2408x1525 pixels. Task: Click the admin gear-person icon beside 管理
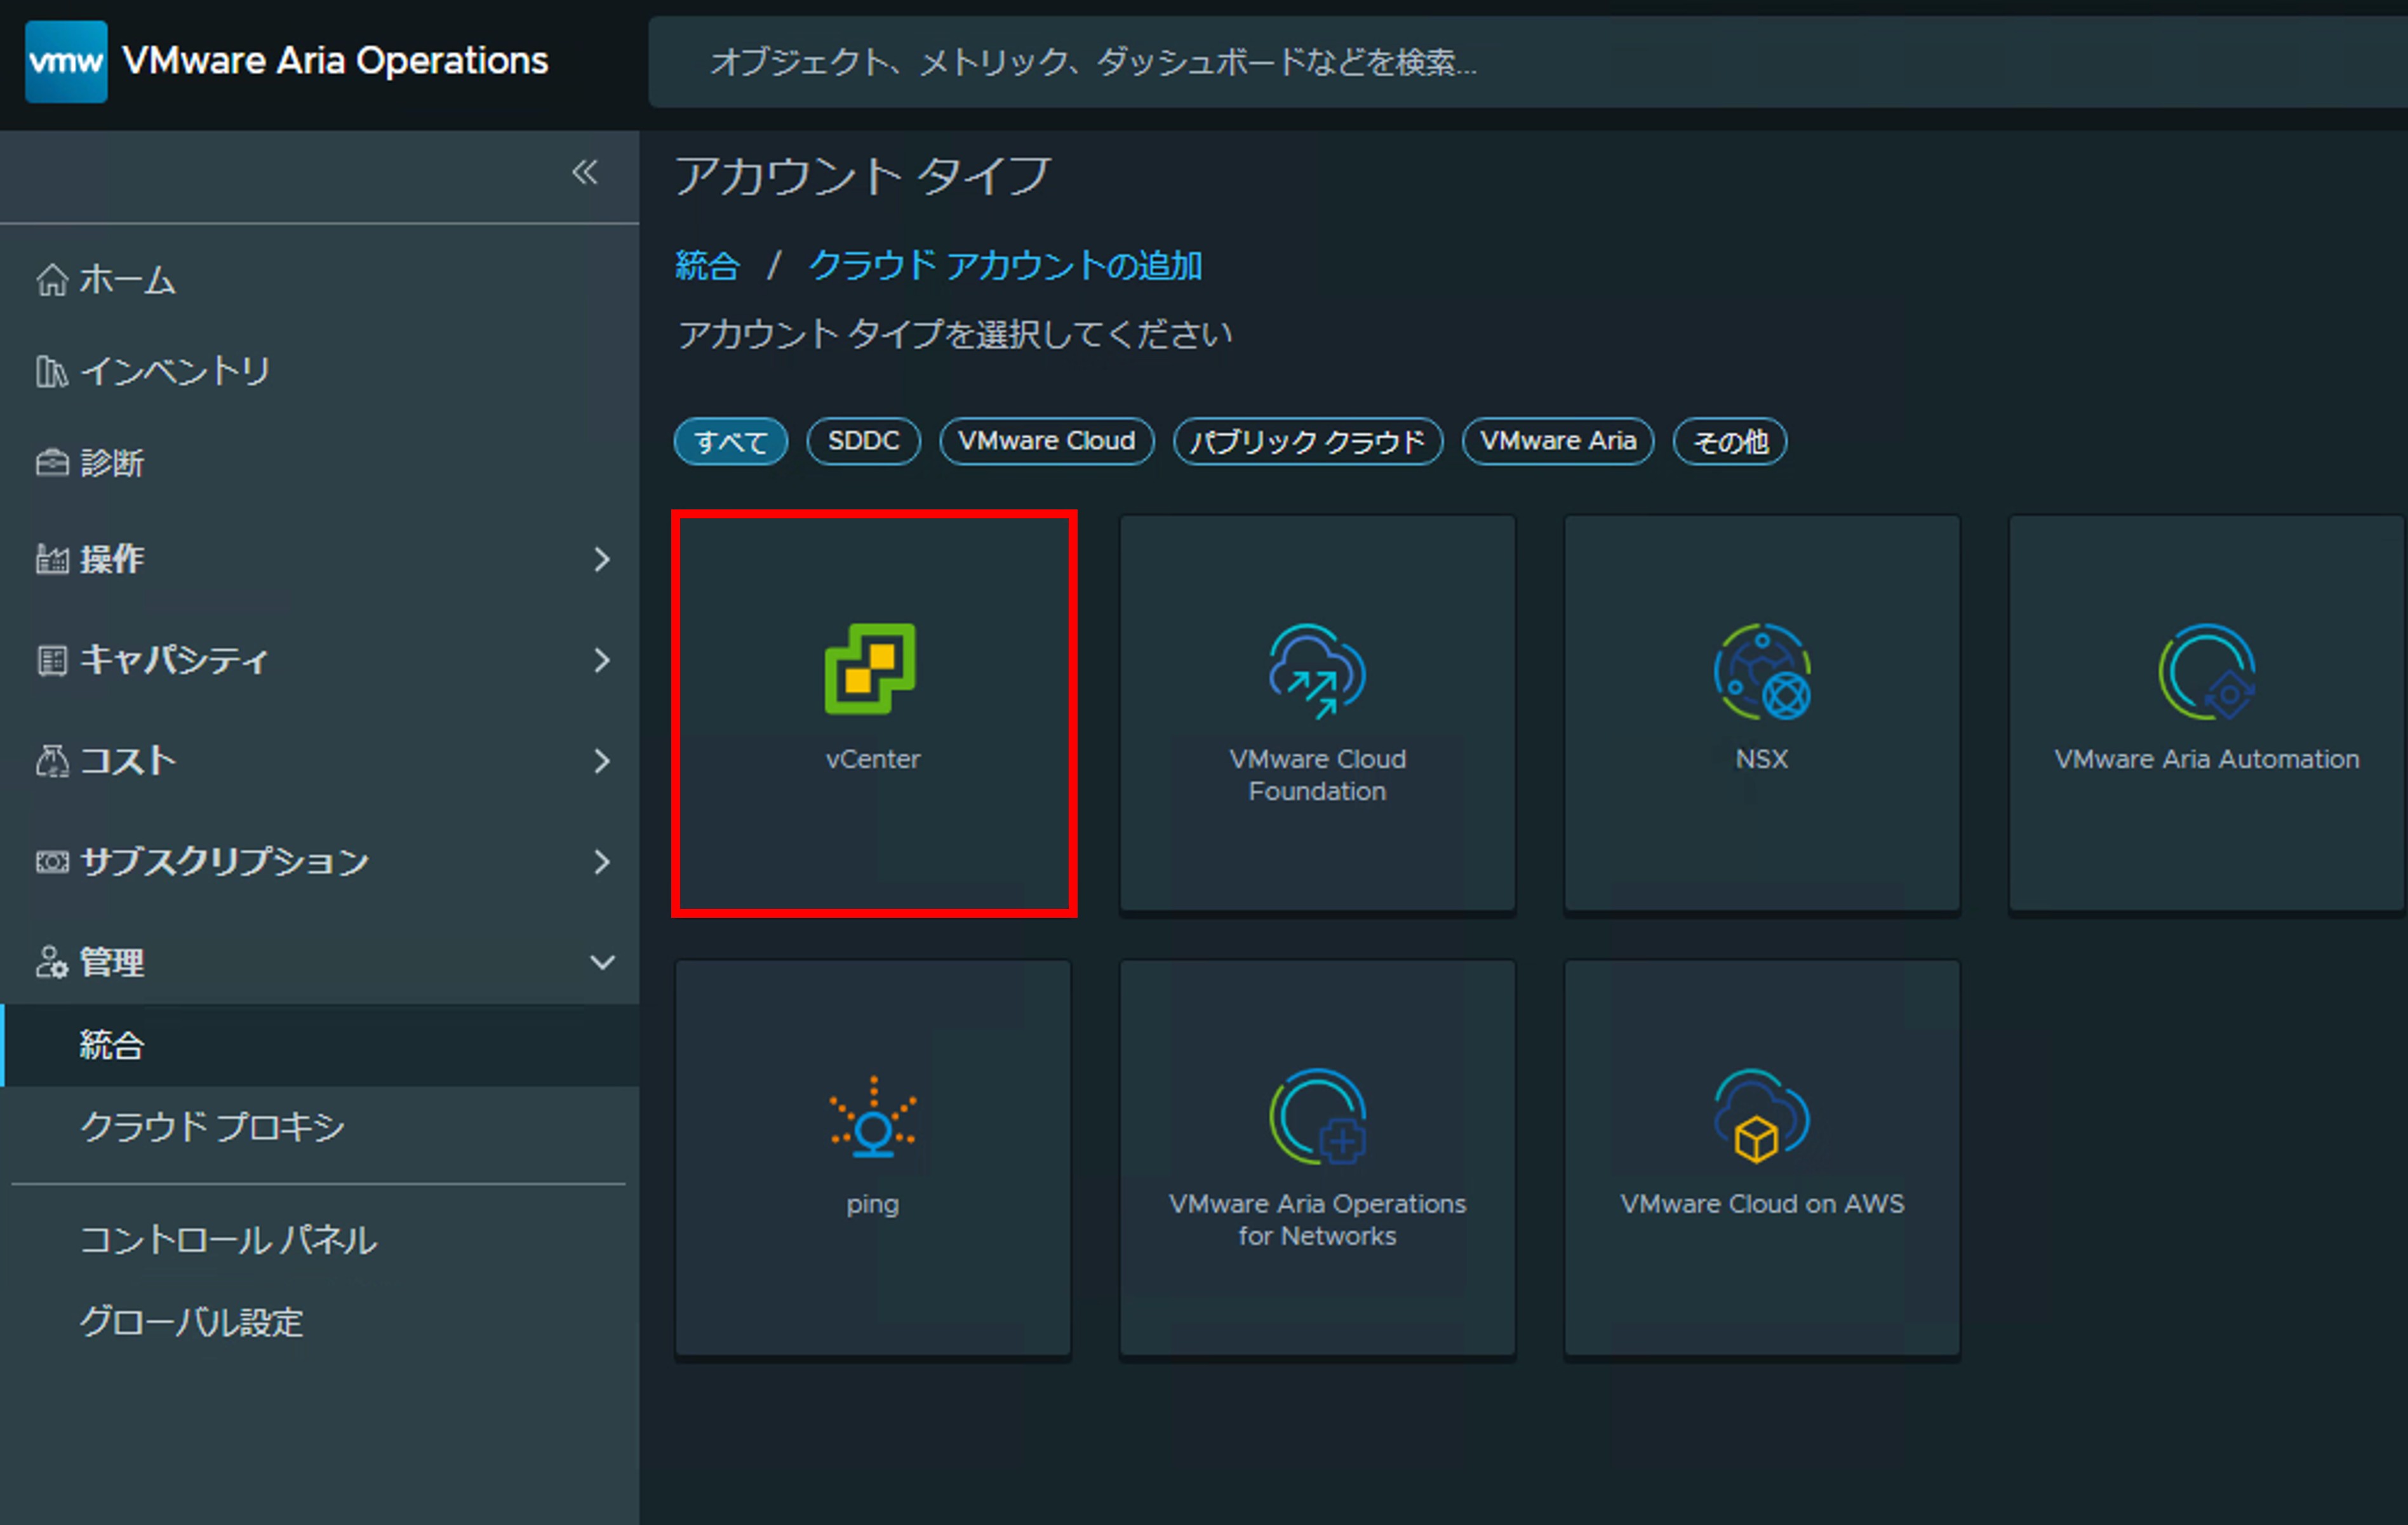coord(52,962)
